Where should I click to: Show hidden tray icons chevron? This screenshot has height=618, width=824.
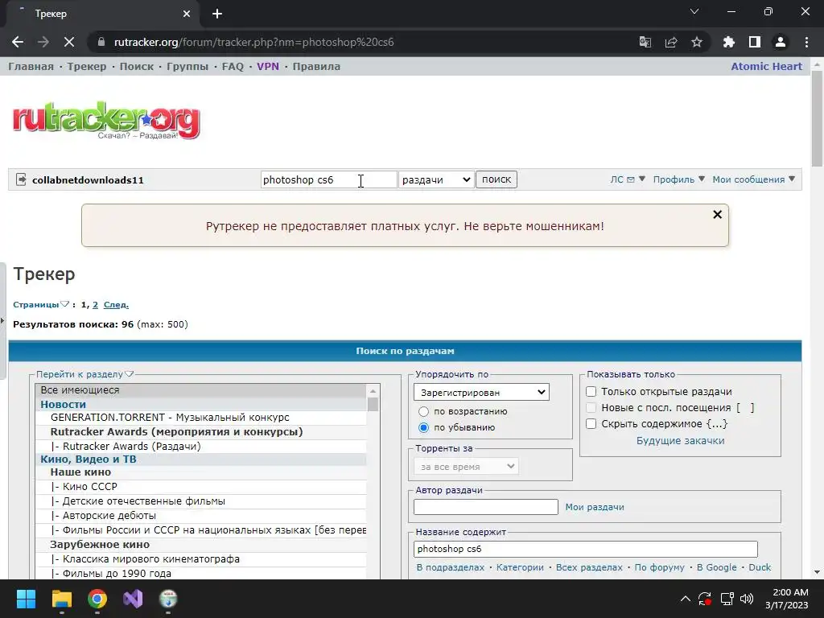tap(686, 599)
